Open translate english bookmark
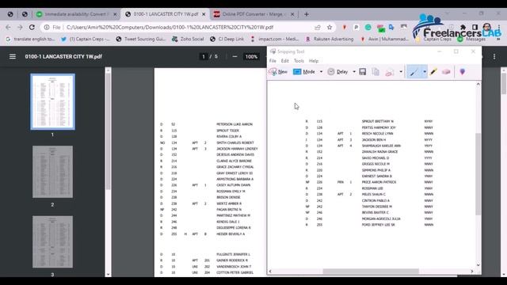Screen dimensions: 507x285 (x=30, y=39)
